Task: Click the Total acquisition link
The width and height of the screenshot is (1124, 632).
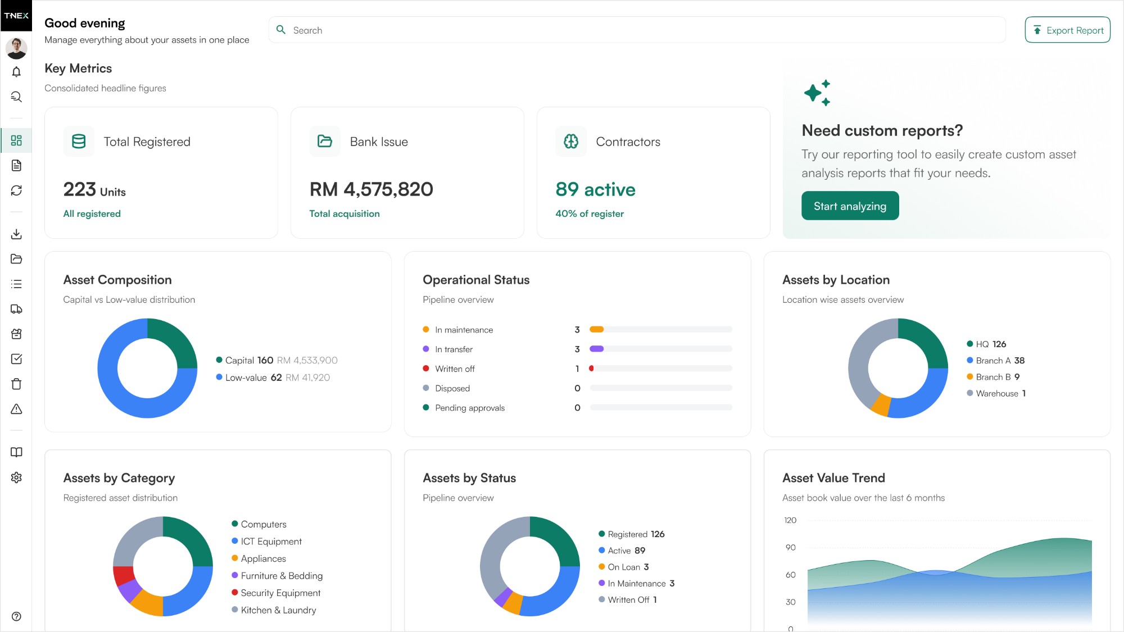Action: (x=344, y=213)
